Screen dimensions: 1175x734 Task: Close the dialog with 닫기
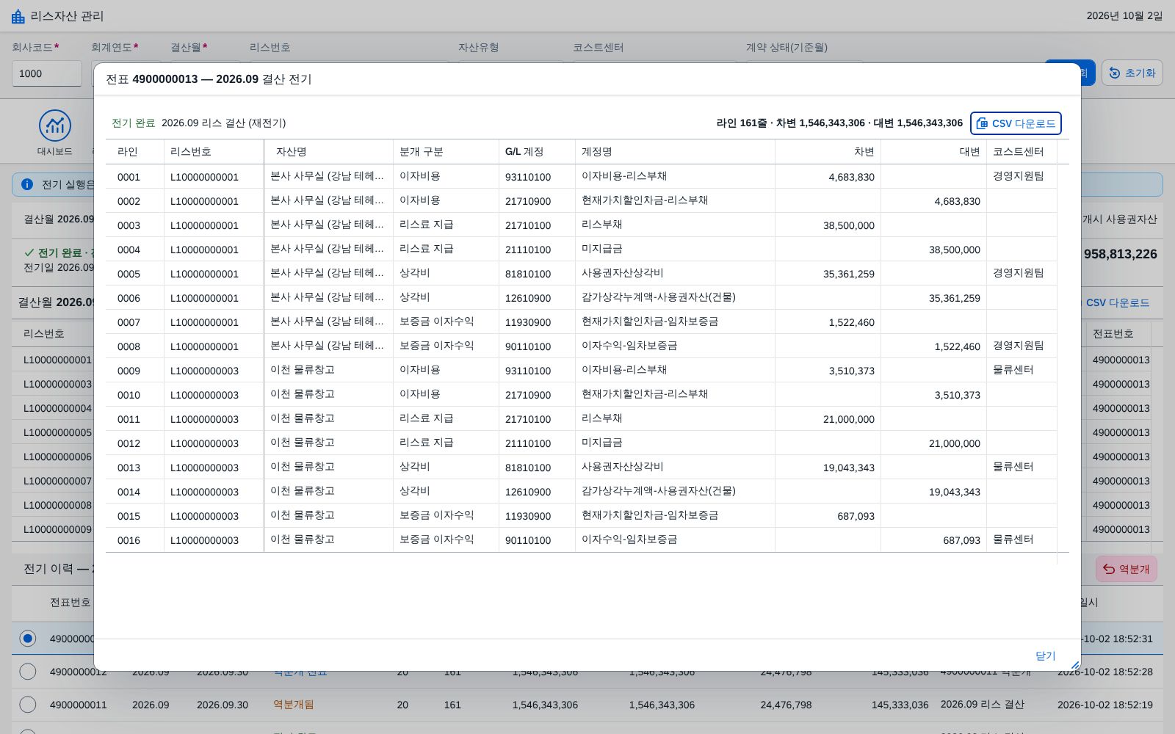(1045, 655)
